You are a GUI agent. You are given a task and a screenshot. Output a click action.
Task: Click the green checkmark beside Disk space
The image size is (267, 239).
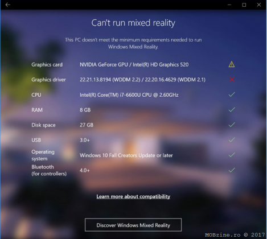[232, 125]
